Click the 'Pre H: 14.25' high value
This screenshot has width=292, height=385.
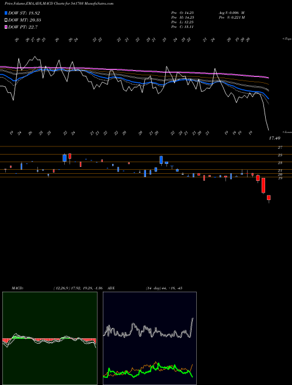(x=182, y=17)
